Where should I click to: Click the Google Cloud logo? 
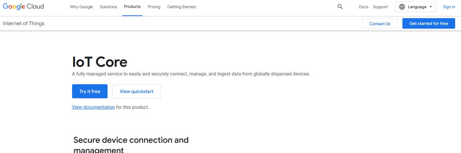[23, 6]
